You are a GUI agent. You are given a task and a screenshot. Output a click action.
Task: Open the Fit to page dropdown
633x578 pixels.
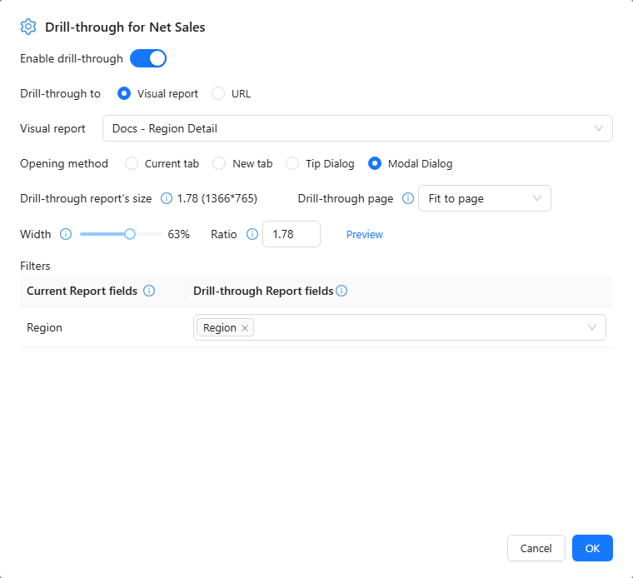coord(485,198)
